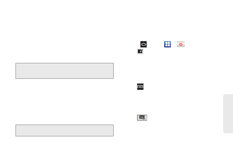Open the black Menu key icon
The height and width of the screenshot is (155, 233).
140,87
